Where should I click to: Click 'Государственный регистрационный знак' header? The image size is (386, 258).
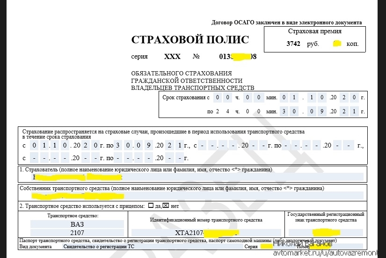[x=326, y=217]
